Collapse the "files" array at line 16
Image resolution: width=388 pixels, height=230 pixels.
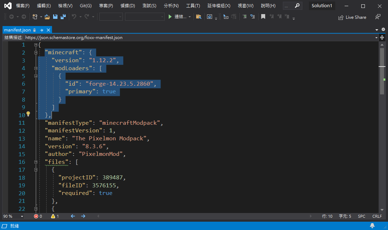pos(36,162)
